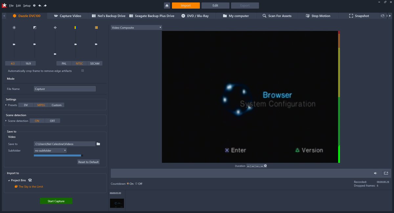Open the Subfolder dropdown showing no subfolder
The height and width of the screenshot is (213, 394).
click(50, 150)
